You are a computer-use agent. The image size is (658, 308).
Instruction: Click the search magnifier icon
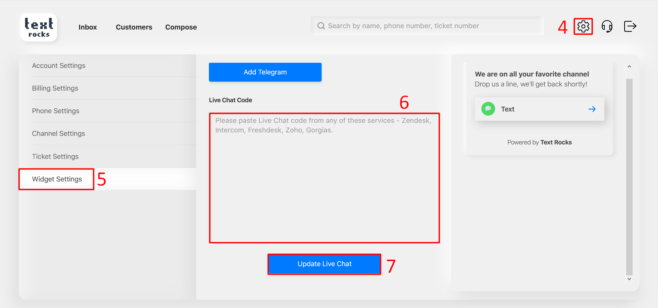pyautogui.click(x=321, y=26)
